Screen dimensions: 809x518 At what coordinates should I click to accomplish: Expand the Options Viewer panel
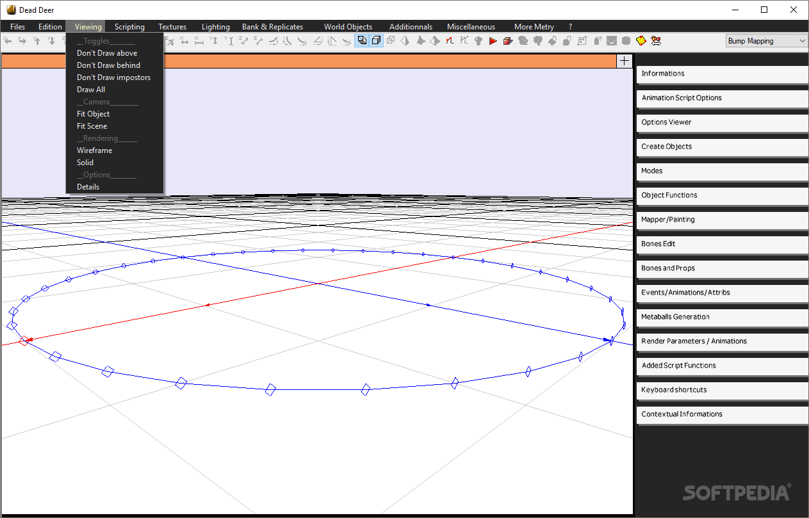click(723, 122)
